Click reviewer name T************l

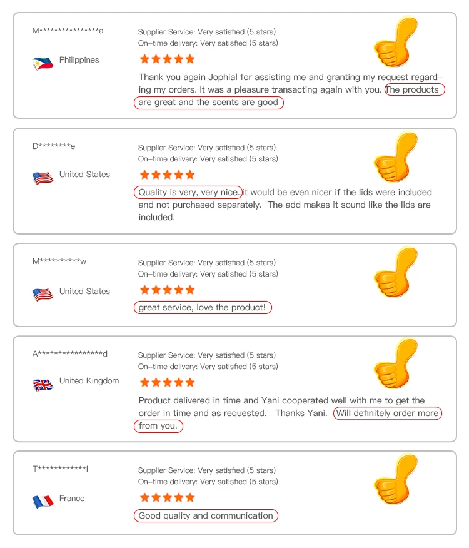60,469
